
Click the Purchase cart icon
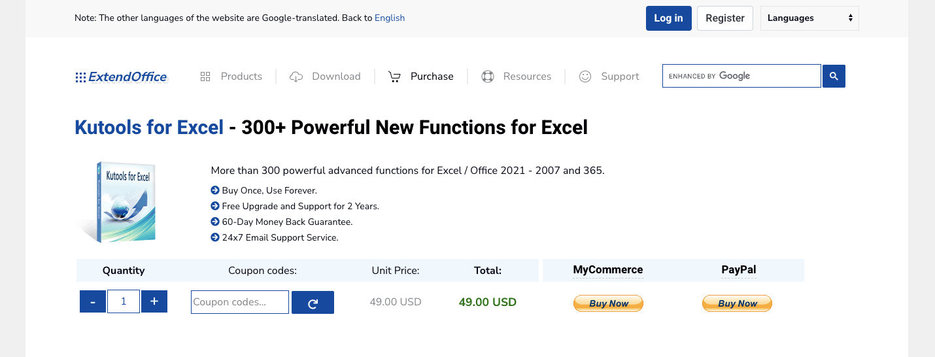tap(394, 76)
